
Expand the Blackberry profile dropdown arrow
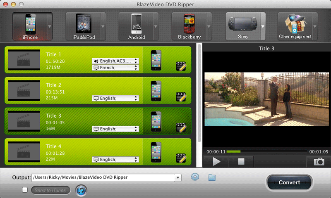point(209,26)
